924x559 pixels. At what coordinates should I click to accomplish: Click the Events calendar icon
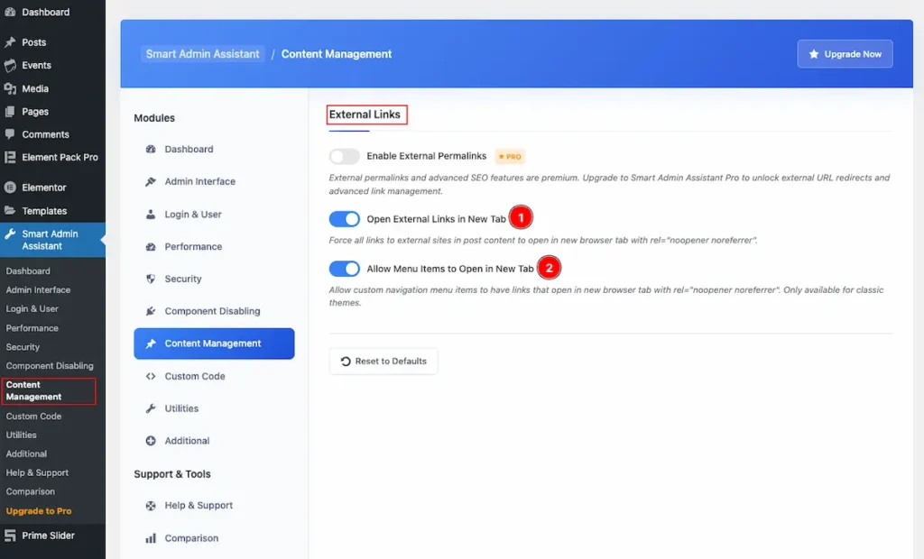point(9,66)
